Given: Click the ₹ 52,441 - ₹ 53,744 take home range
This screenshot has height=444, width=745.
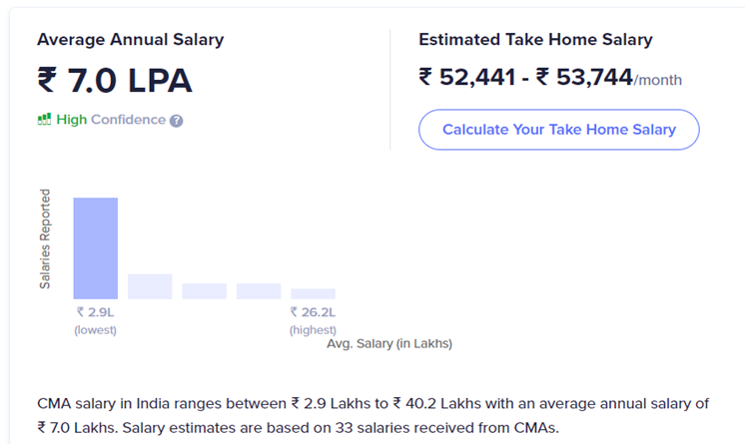Looking at the screenshot, I should pos(525,77).
